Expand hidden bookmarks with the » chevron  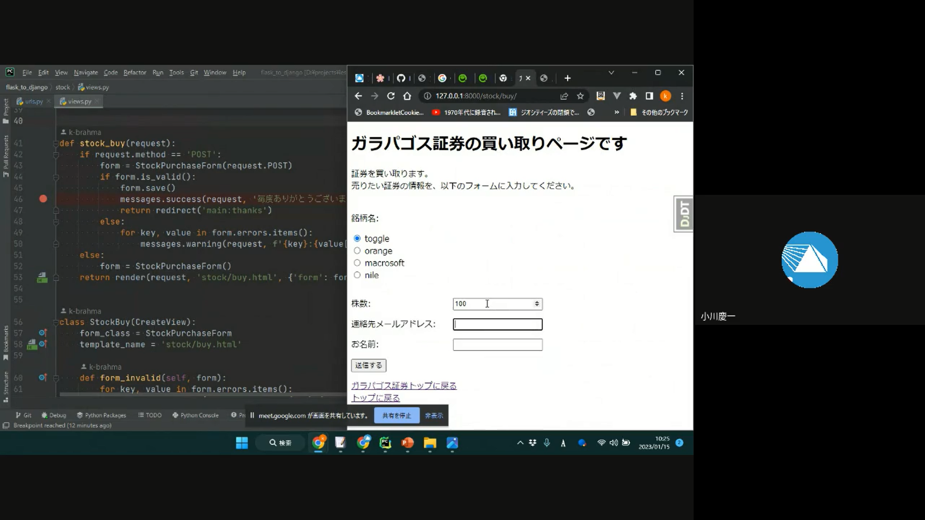pos(616,112)
